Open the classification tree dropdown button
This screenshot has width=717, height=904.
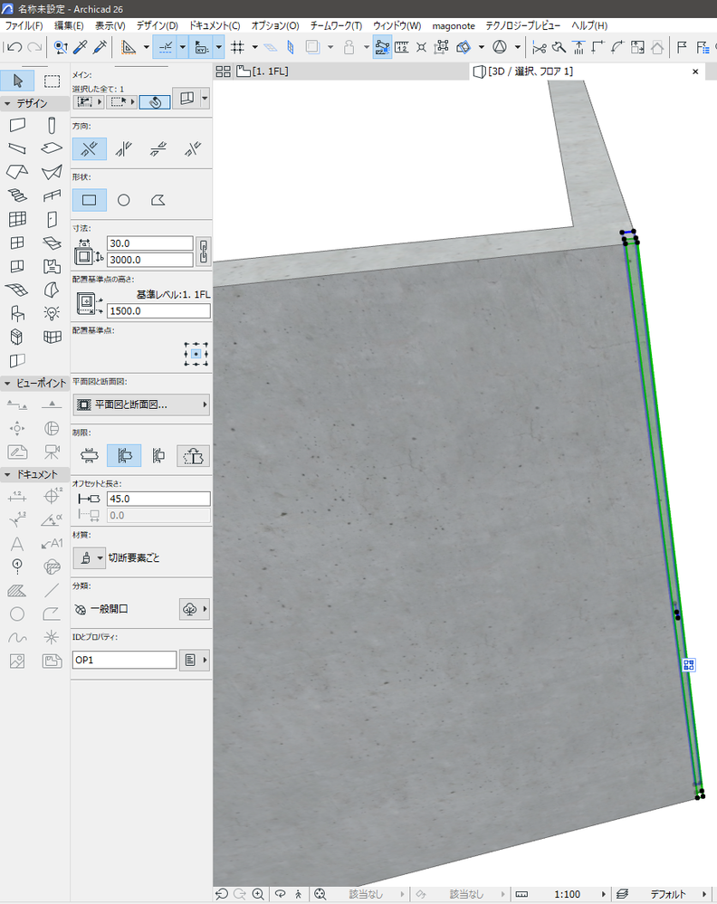(x=195, y=609)
